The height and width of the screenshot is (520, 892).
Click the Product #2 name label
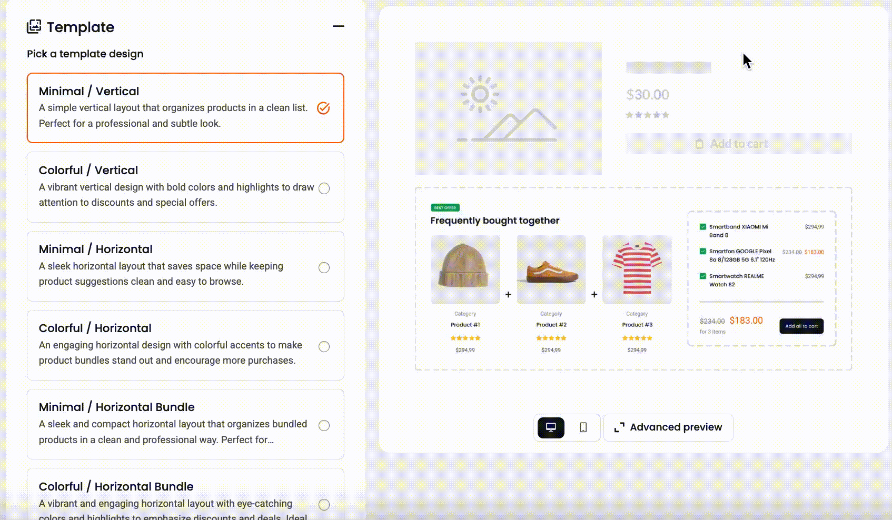click(551, 325)
